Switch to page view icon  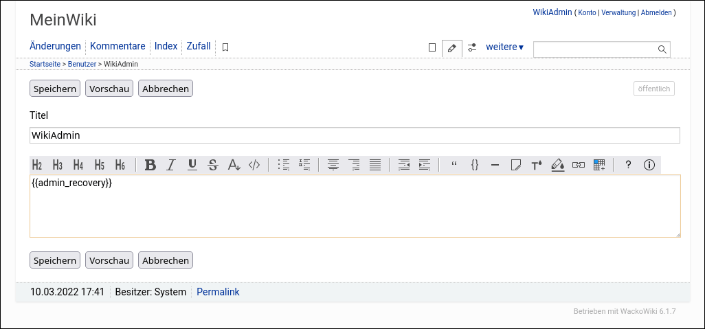[x=432, y=47]
